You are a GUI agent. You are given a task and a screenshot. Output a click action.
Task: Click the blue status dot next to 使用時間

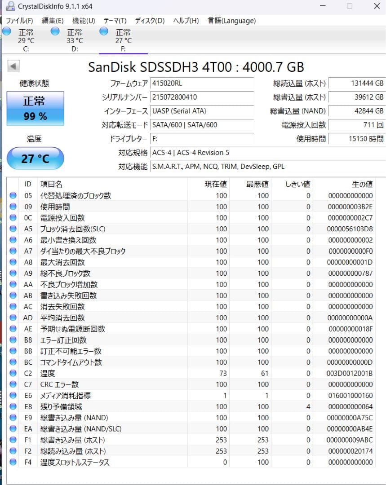(13, 207)
